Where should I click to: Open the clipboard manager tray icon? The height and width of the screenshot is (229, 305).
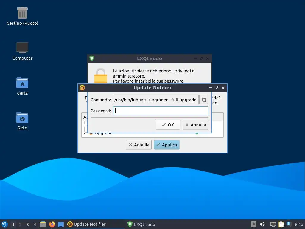pyautogui.click(x=281, y=224)
